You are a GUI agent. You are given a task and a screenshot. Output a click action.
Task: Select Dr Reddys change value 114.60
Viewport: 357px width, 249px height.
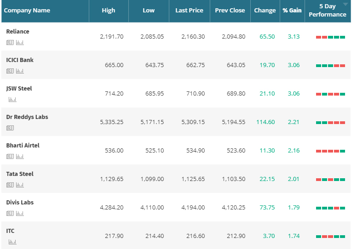(x=265, y=122)
